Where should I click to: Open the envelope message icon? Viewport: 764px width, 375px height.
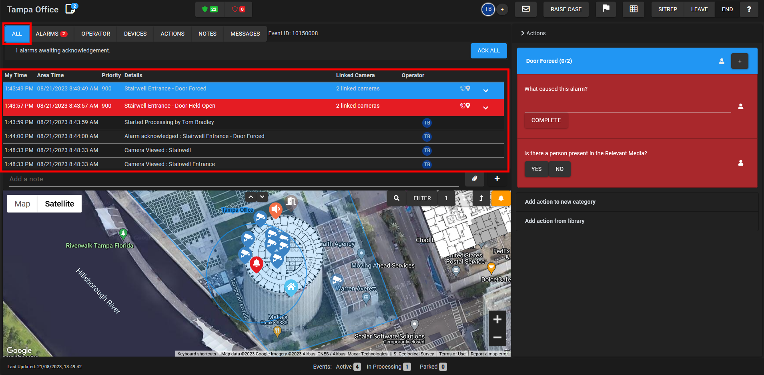(x=526, y=9)
